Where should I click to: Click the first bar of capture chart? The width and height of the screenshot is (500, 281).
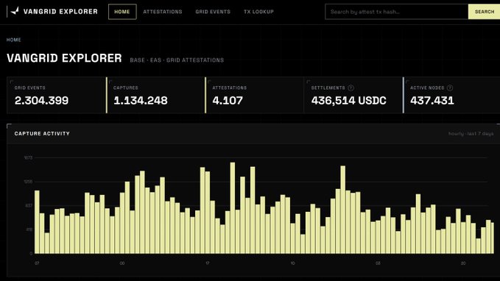click(x=37, y=222)
